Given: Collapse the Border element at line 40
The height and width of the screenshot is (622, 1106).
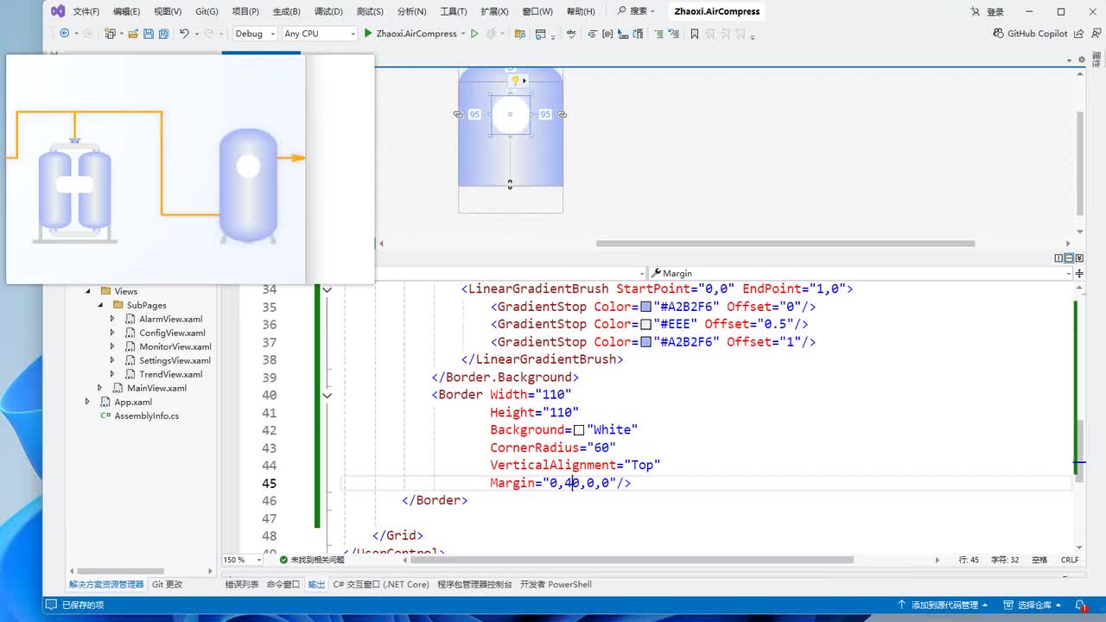Looking at the screenshot, I should click(x=327, y=395).
